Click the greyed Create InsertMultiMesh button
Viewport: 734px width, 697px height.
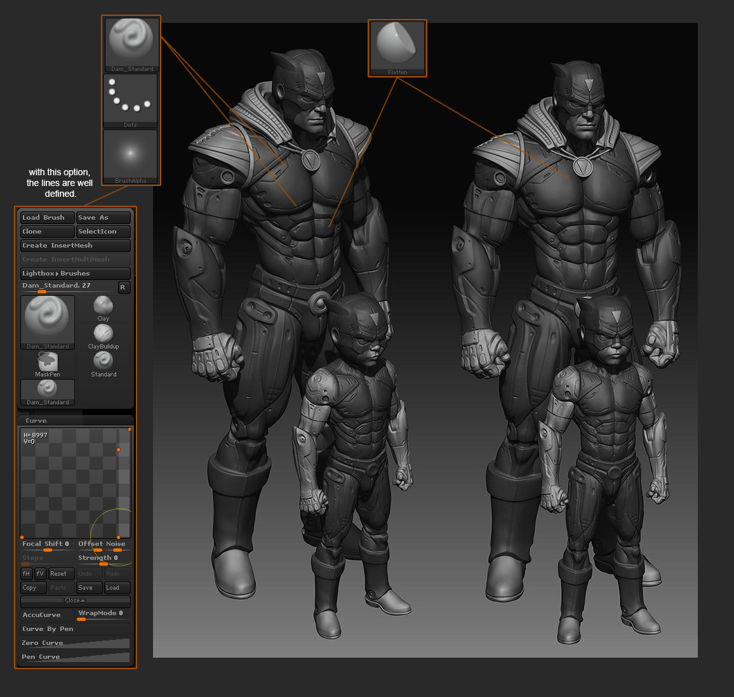76,260
